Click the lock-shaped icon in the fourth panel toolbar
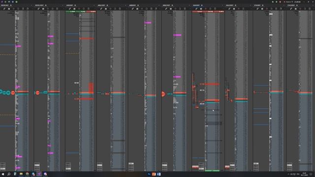The image size is (315, 177). (x=106, y=9)
